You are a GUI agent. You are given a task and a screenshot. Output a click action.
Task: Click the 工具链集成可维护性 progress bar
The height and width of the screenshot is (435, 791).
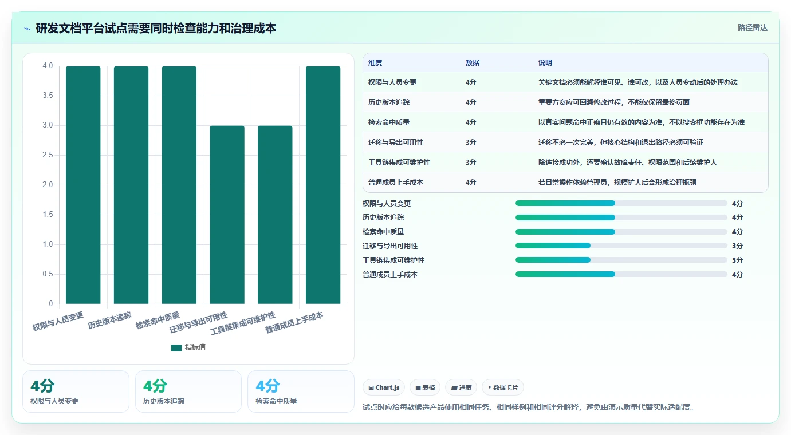coord(621,260)
